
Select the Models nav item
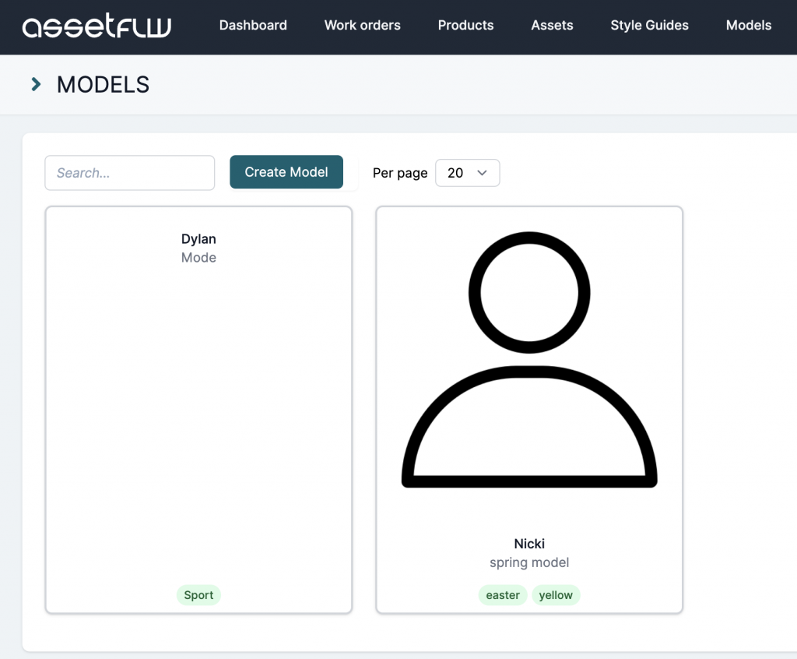click(x=749, y=26)
